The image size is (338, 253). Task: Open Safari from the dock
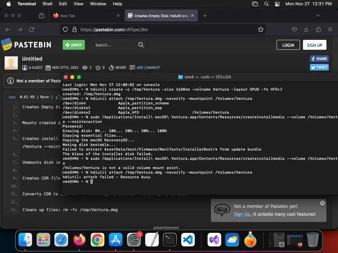tap(61, 240)
